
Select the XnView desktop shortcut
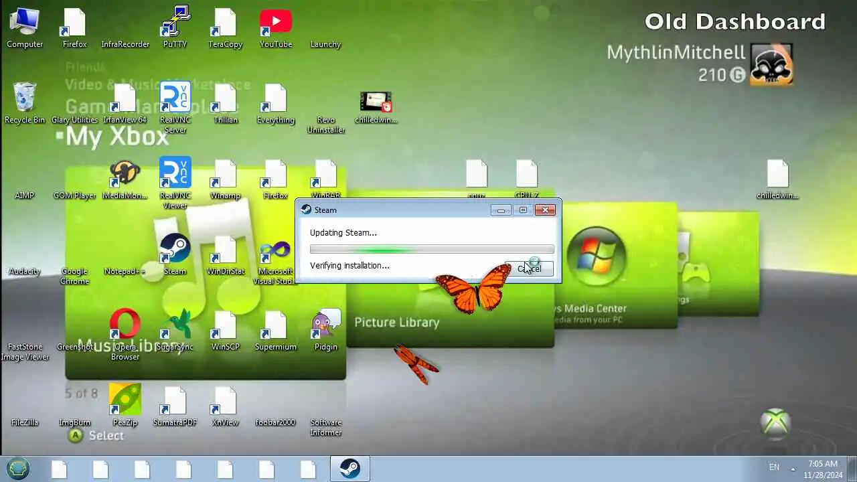(225, 401)
